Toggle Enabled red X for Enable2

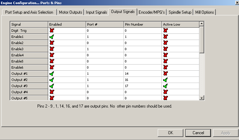[52, 43]
